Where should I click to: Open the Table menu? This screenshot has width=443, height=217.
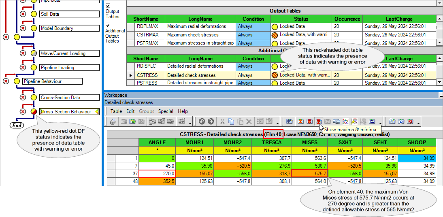click(116, 111)
